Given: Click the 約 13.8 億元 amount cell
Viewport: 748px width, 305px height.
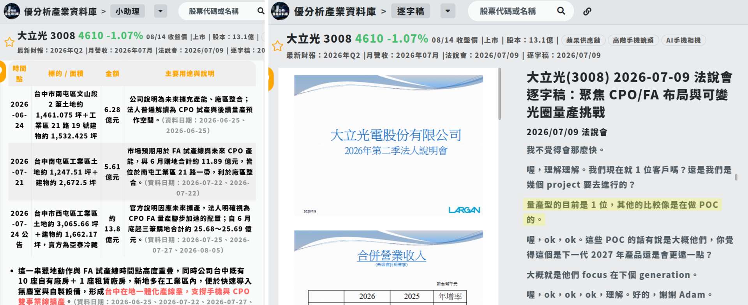Looking at the screenshot, I should click(112, 229).
